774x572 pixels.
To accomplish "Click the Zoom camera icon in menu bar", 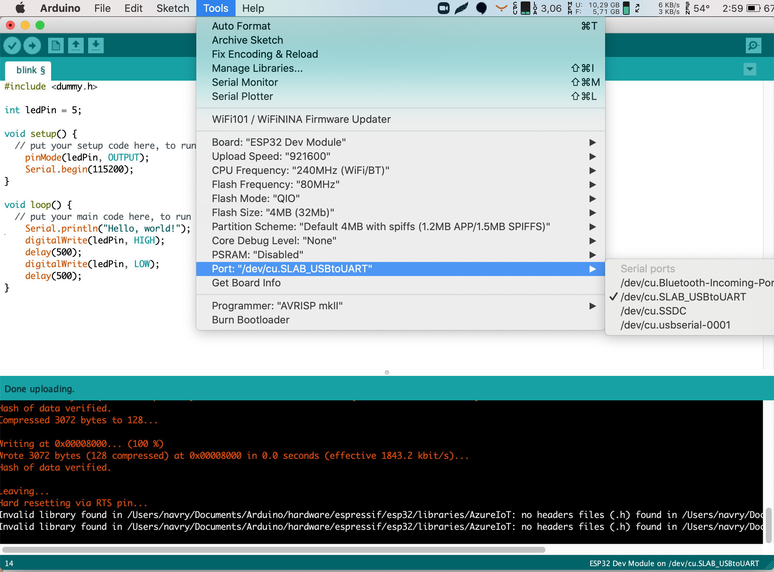I will pyautogui.click(x=443, y=8).
